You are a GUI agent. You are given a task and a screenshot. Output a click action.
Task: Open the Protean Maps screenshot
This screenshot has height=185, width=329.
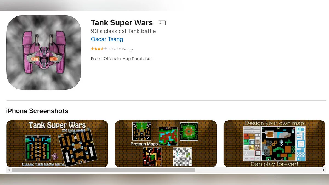point(166,144)
